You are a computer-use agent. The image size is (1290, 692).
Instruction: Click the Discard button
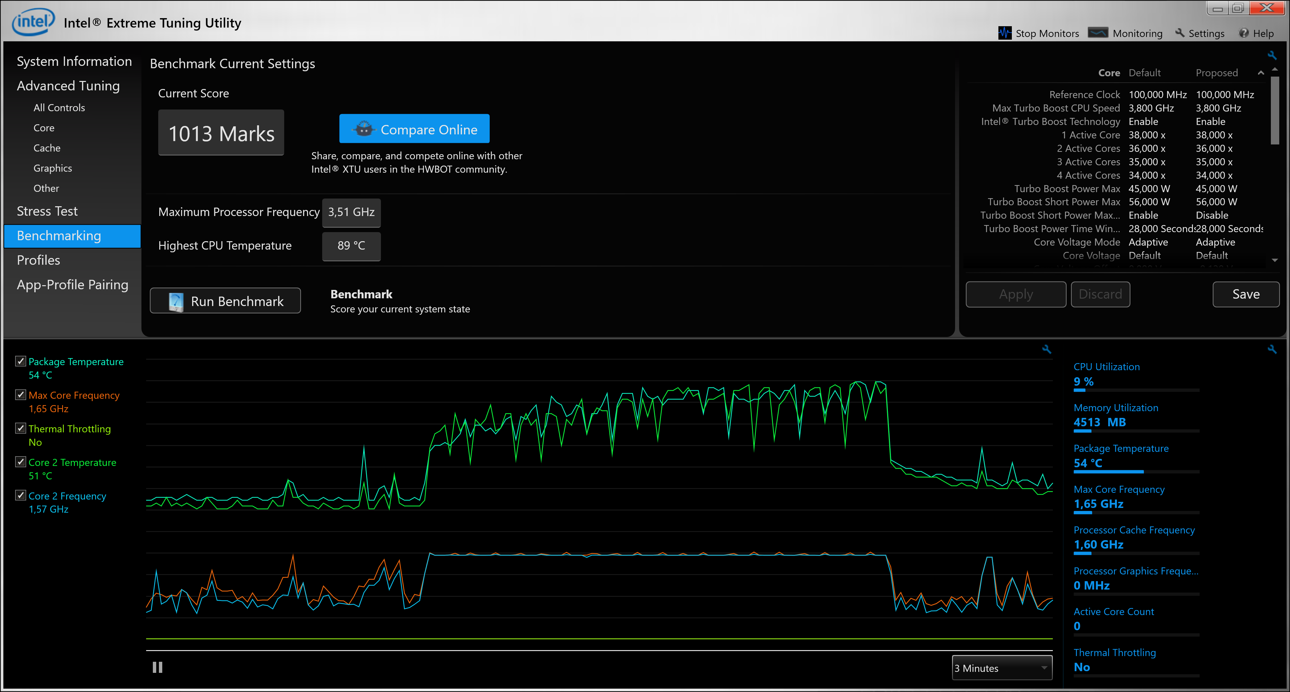point(1100,294)
